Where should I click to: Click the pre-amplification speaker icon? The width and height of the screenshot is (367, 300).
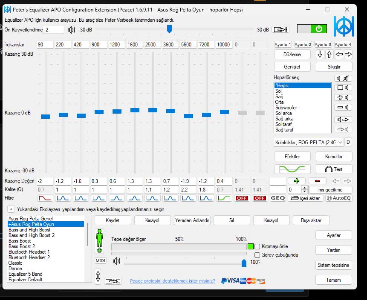[71, 30]
